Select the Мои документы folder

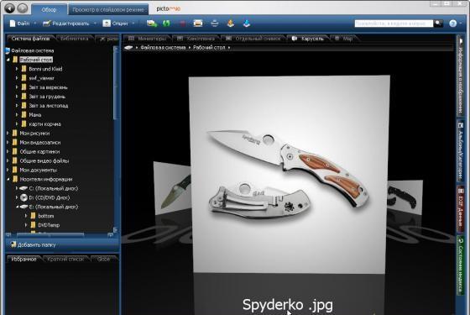click(38, 170)
